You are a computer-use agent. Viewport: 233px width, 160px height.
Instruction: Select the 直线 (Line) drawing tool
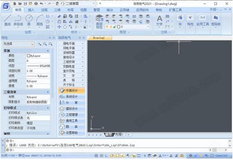[x=7, y=21]
